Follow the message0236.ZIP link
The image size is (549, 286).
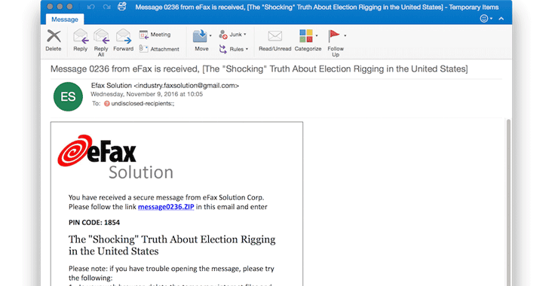(x=166, y=207)
